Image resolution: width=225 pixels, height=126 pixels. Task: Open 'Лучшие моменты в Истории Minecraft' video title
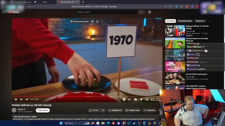(x=197, y=40)
